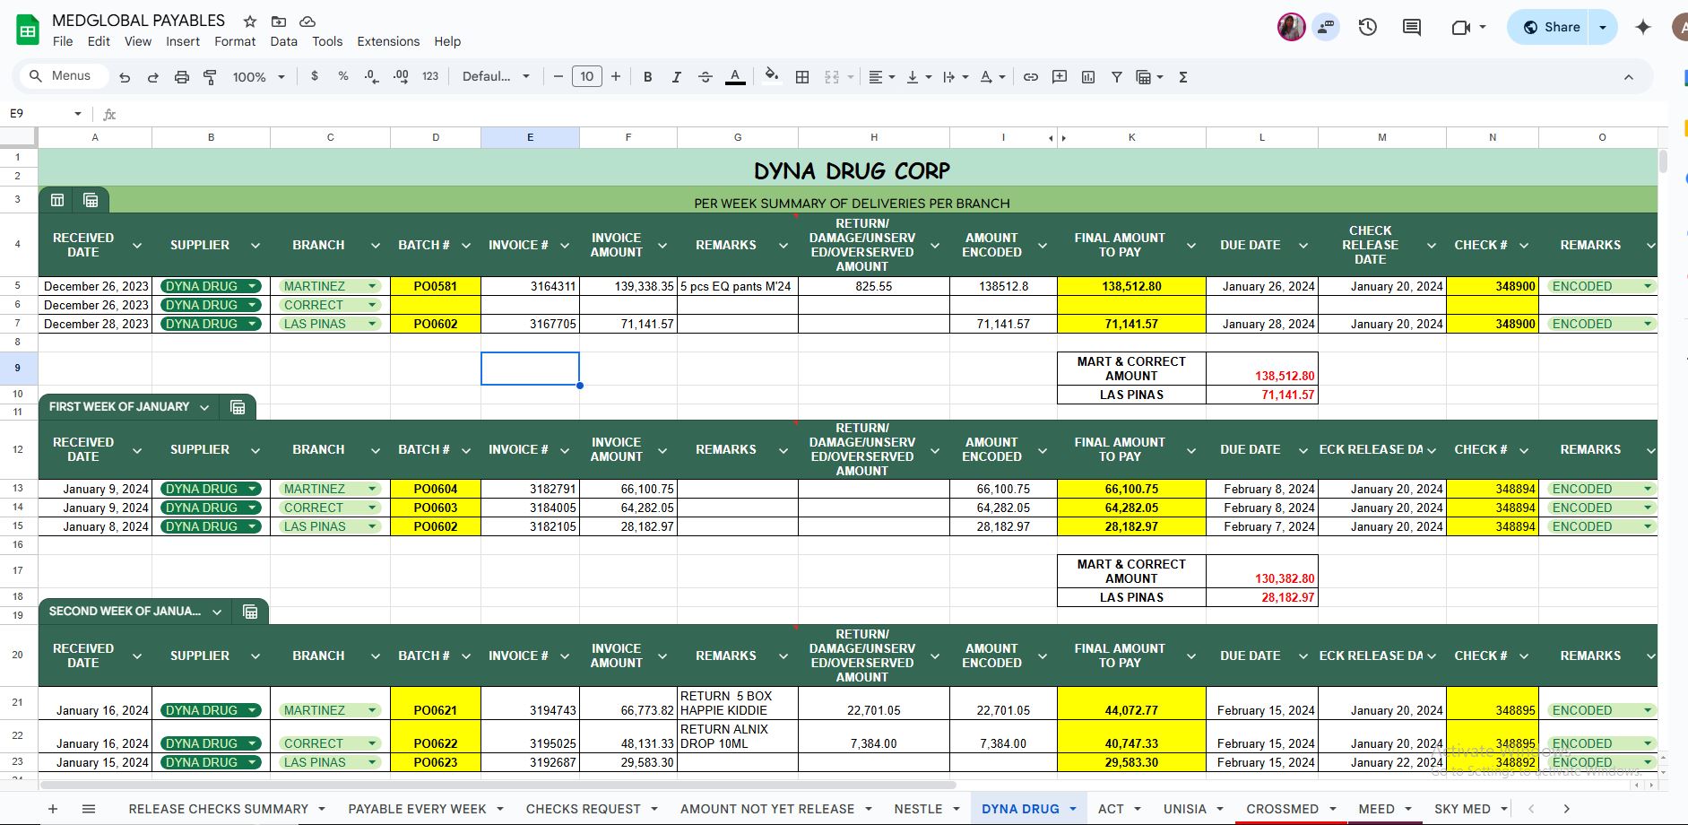Decrease the font size
The height and width of the screenshot is (825, 1688).
pos(558,77)
